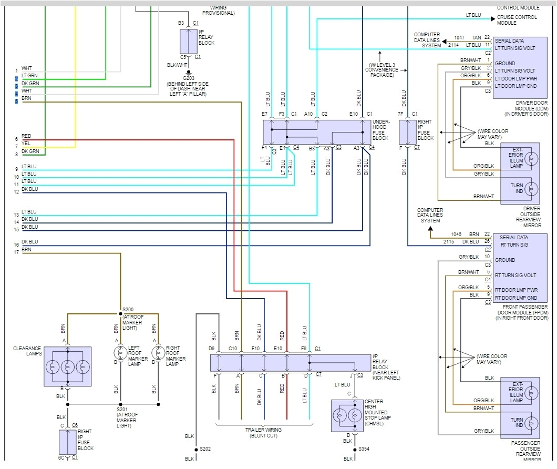Toggle the S201 roof marker splice
Image resolution: width=557 pixels, height=469 pixels.
tap(120, 404)
